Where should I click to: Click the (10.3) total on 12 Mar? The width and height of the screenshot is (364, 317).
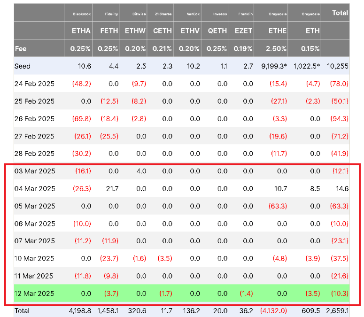[x=340, y=294]
